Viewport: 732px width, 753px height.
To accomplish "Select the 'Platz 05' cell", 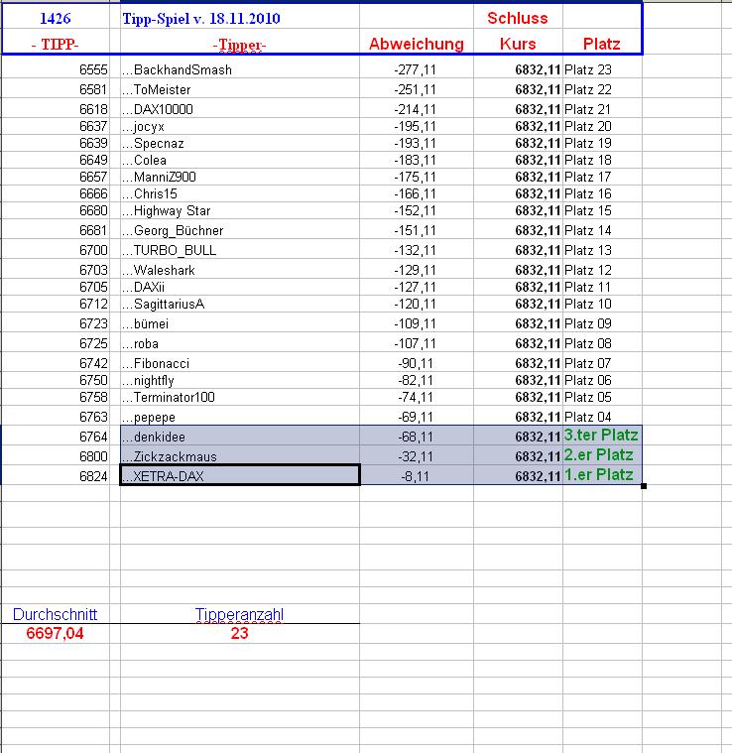I will click(x=602, y=397).
